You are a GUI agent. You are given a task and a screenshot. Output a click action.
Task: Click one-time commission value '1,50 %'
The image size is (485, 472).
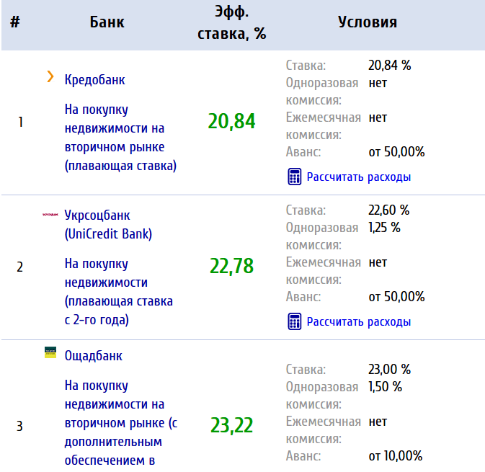[x=385, y=386]
